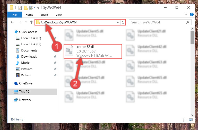Click the Back navigation arrow
Viewport: 198px width, 130px height.
[x=12, y=22]
